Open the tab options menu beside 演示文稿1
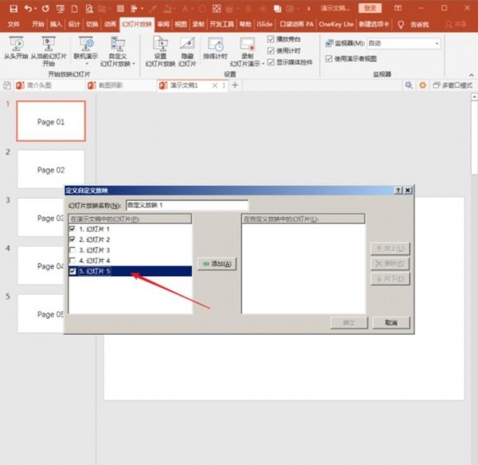This screenshot has width=478, height=465. point(224,85)
